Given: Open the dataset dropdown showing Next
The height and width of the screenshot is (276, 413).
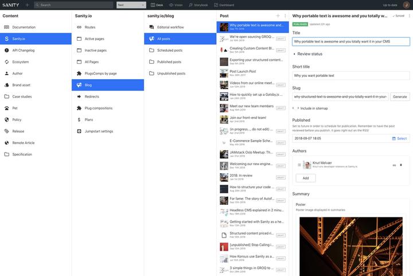Looking at the screenshot, I should pos(131,5).
